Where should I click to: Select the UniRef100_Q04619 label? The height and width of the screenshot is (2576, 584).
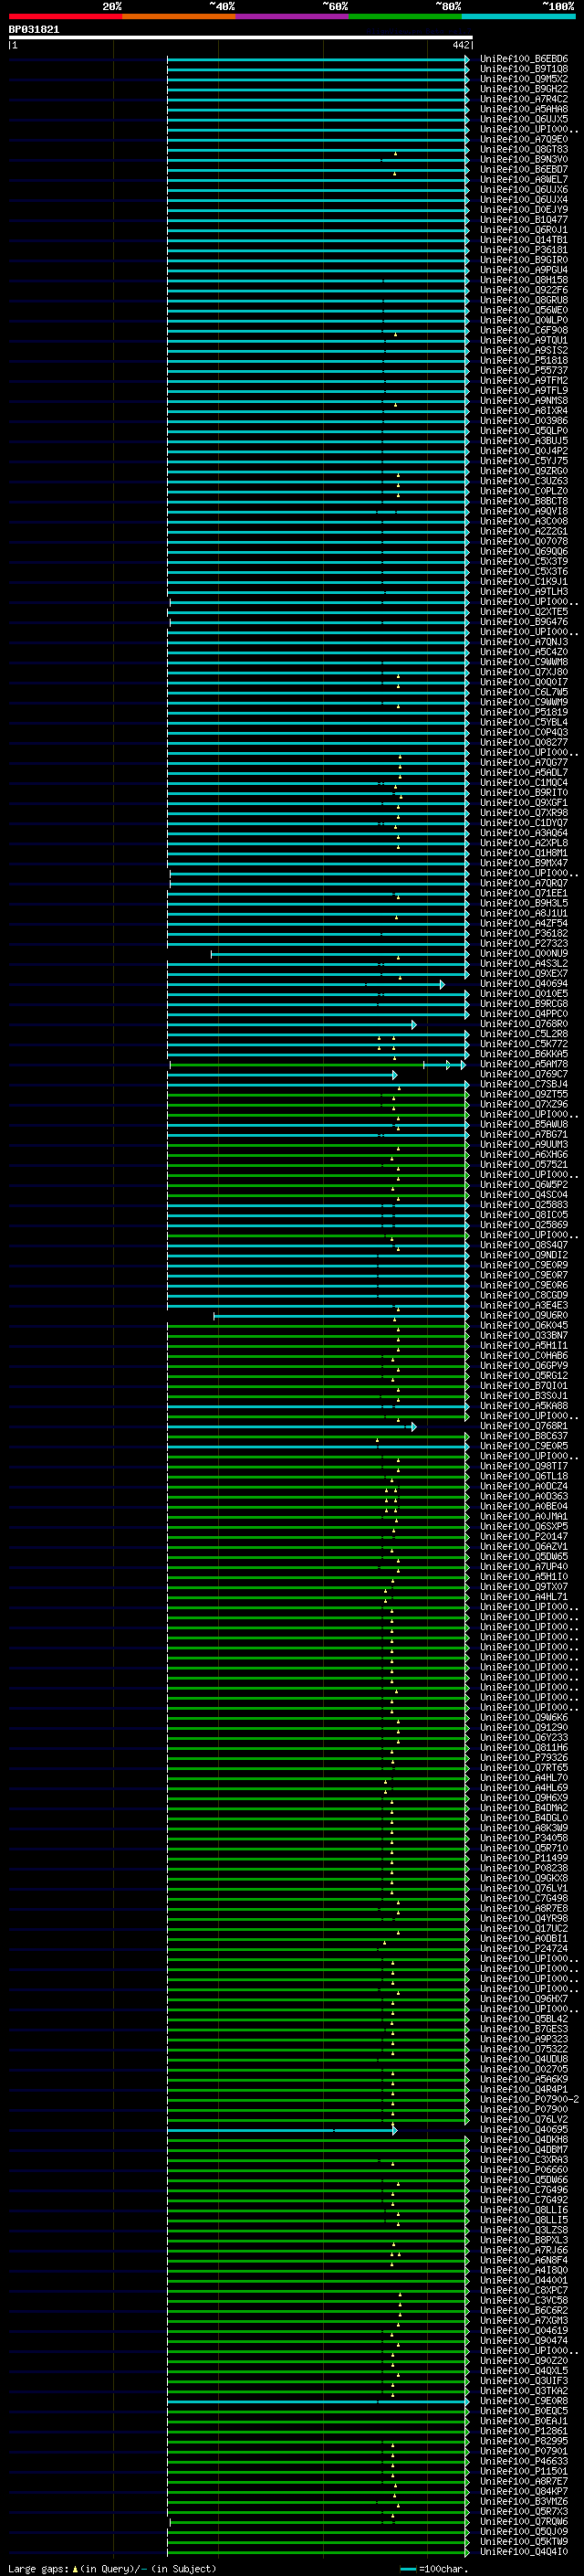pos(524,2330)
